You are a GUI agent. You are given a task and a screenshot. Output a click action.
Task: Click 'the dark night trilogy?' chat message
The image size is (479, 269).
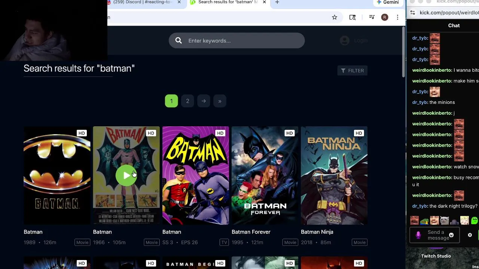(453, 206)
